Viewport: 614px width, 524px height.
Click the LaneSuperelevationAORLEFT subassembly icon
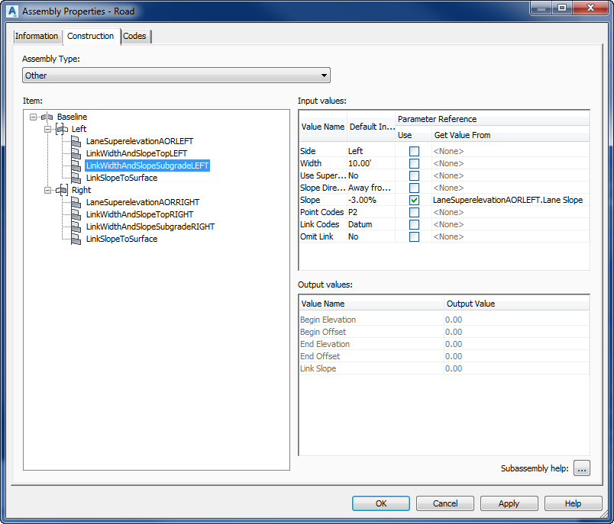coord(75,141)
